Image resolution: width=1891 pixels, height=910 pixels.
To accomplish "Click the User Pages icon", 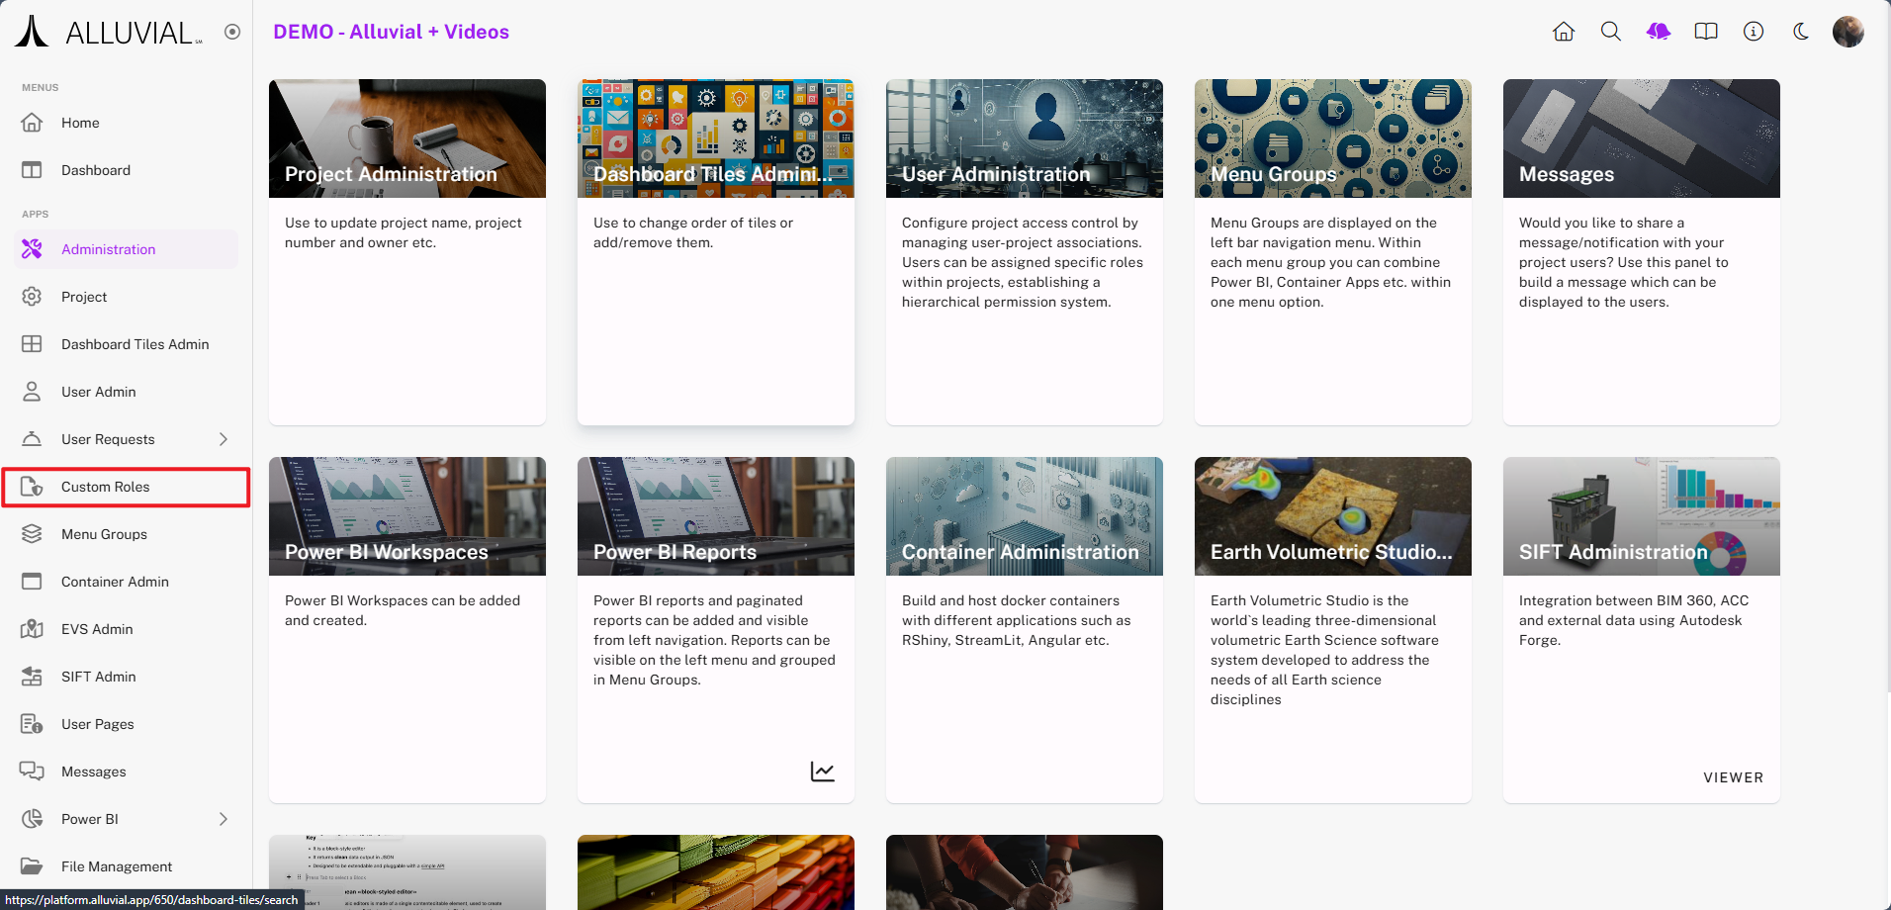I will (32, 724).
